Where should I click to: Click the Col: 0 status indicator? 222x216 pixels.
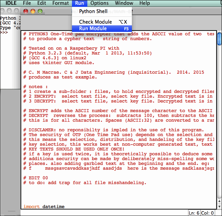[207, 213]
